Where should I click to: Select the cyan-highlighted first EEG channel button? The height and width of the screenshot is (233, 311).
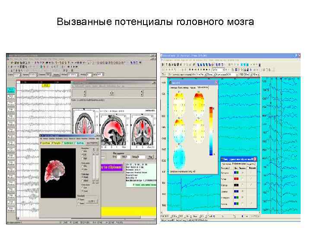click(x=11, y=91)
